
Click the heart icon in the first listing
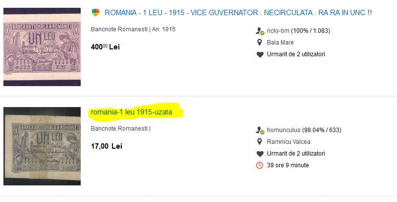[x=260, y=54]
